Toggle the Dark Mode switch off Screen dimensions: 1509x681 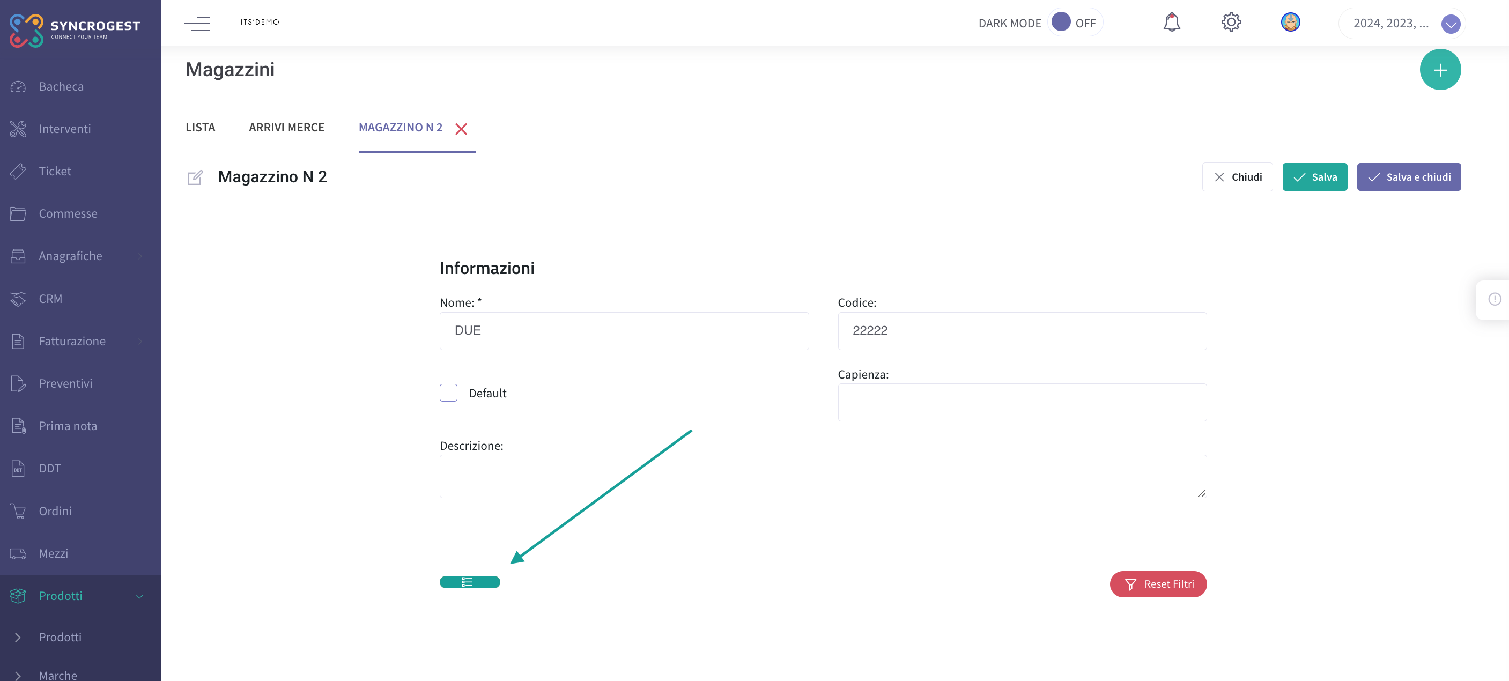pos(1060,21)
